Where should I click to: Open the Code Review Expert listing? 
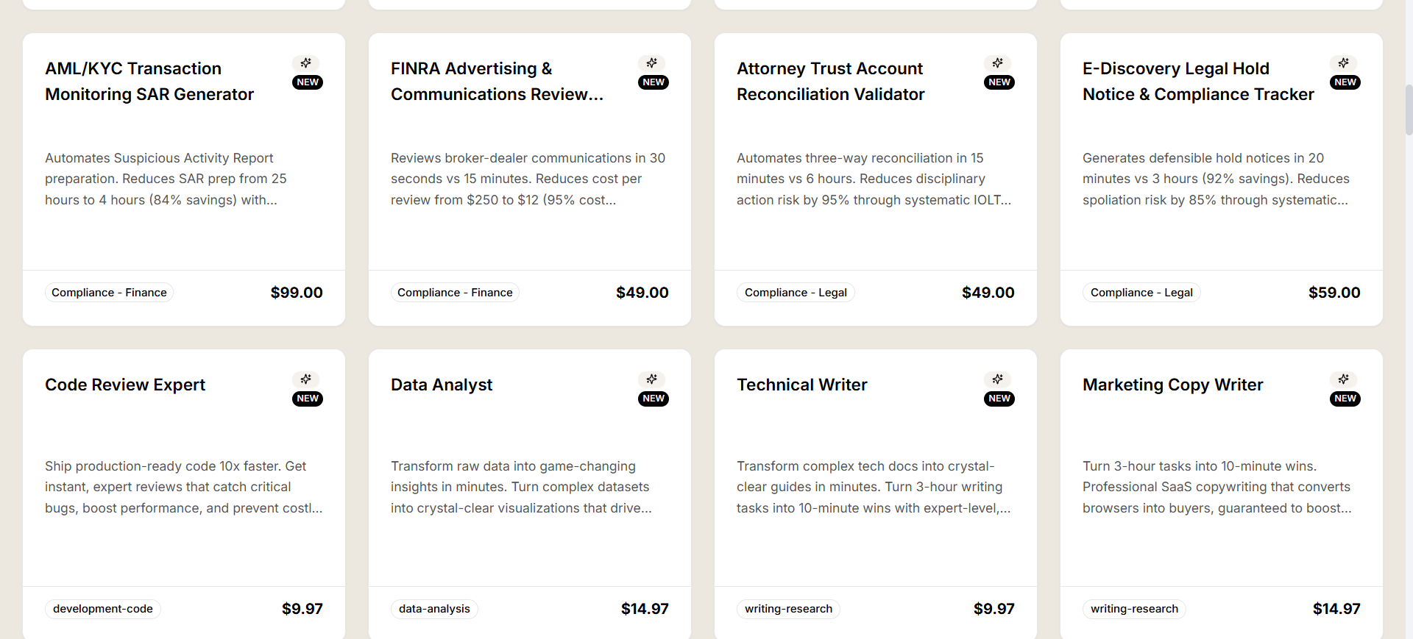click(x=125, y=385)
